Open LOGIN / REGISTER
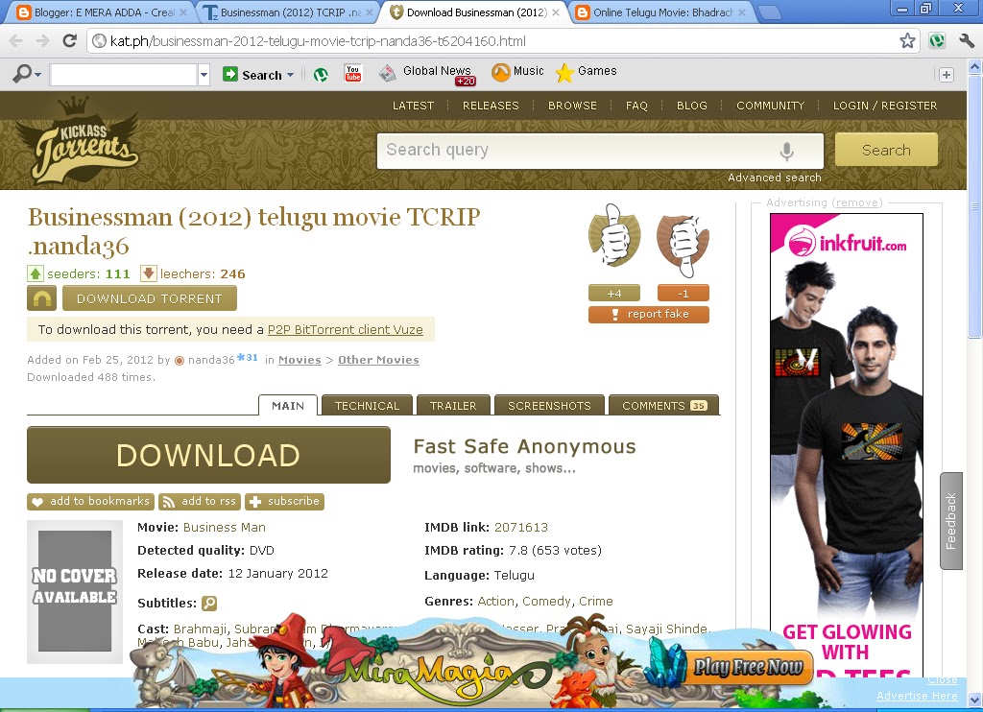The width and height of the screenshot is (983, 712). (x=885, y=106)
